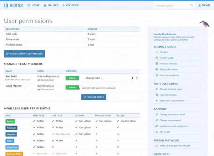The width and height of the screenshot is (214, 156).
Task: Click the green Admin badge for Bob Smith
Action: [72, 78]
